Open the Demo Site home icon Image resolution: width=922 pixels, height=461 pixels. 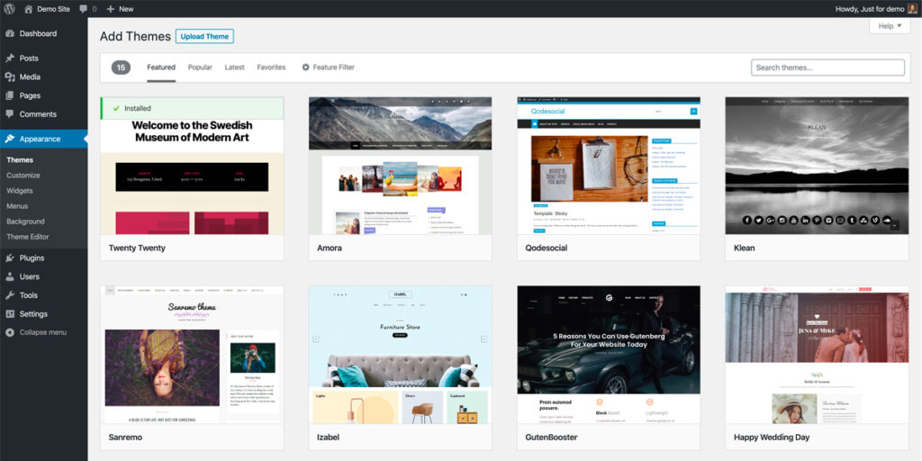28,9
